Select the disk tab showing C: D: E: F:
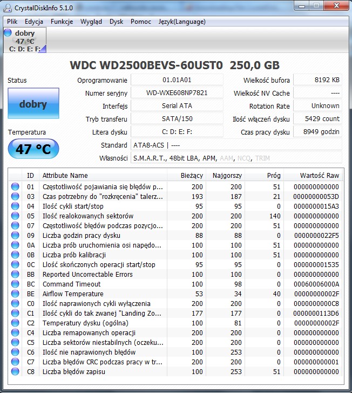The height and width of the screenshot is (393, 352). pos(25,40)
